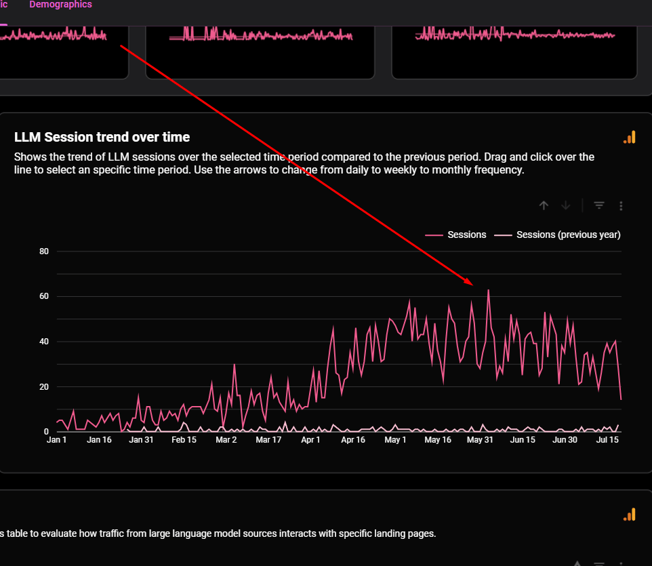Switch to the Demographics tab
Viewport: 652px width, 566px height.
click(60, 5)
